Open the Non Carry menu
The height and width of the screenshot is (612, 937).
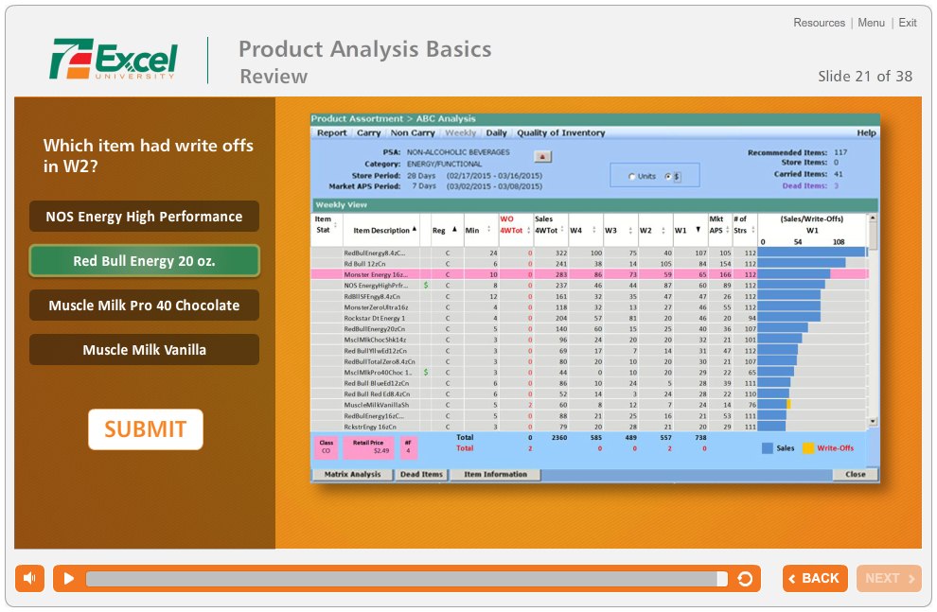tap(413, 133)
